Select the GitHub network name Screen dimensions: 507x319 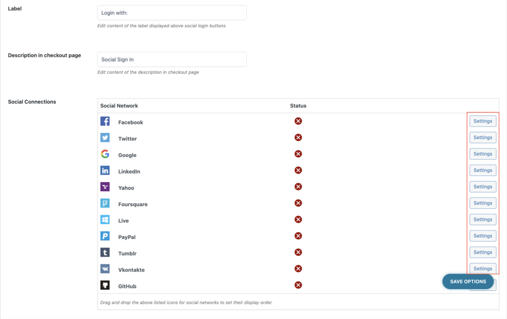coord(127,286)
